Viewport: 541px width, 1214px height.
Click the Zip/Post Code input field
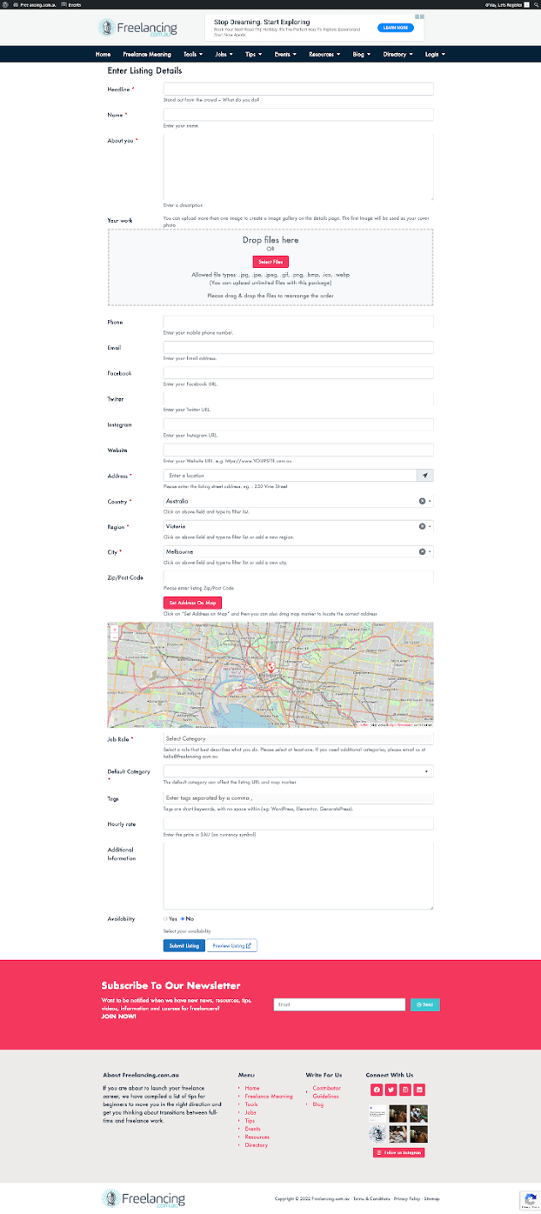click(298, 577)
